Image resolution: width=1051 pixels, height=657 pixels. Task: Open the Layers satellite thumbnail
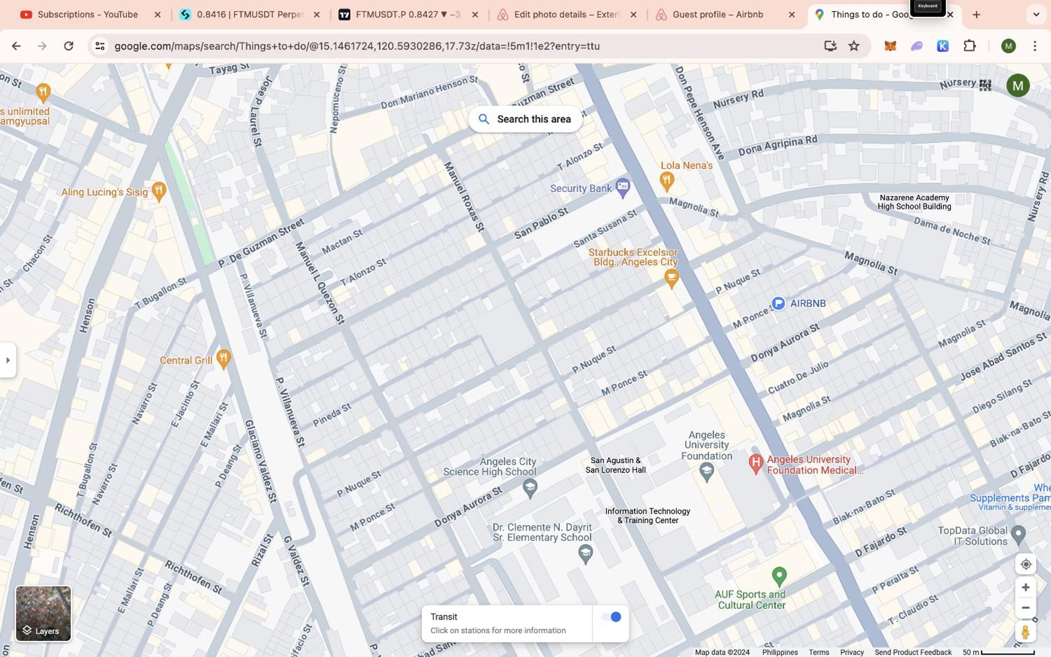(x=43, y=613)
